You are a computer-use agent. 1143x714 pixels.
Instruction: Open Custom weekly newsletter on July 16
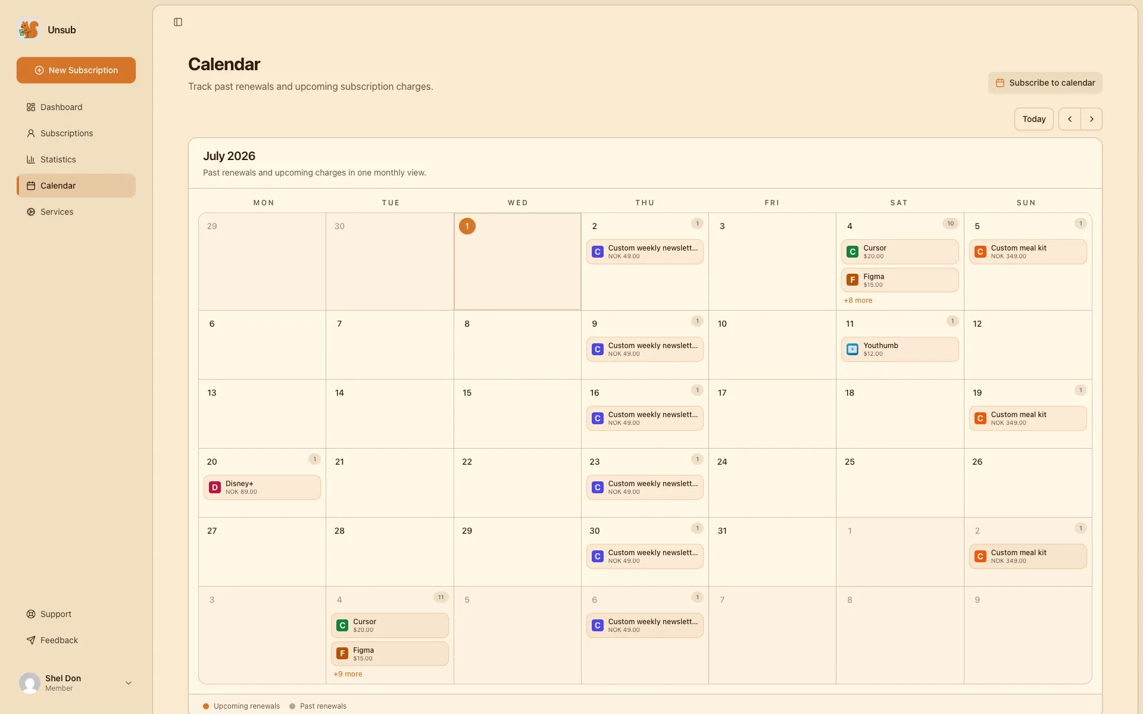pos(645,418)
